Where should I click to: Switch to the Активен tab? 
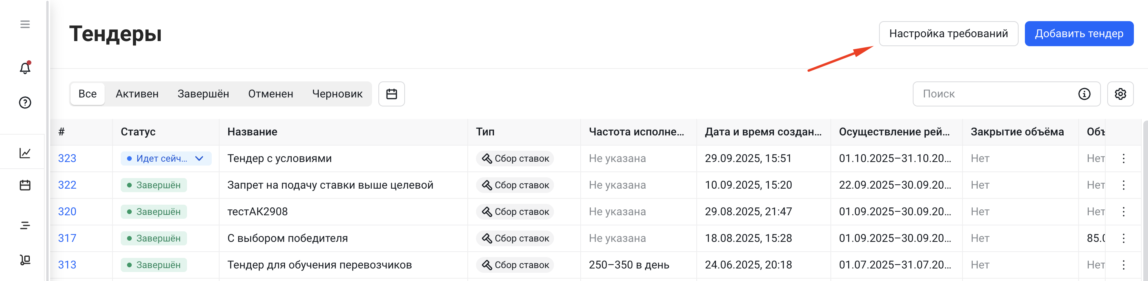(x=137, y=94)
